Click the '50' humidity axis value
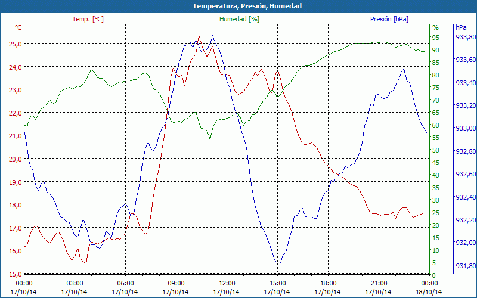The image size is (477, 298). click(436, 150)
